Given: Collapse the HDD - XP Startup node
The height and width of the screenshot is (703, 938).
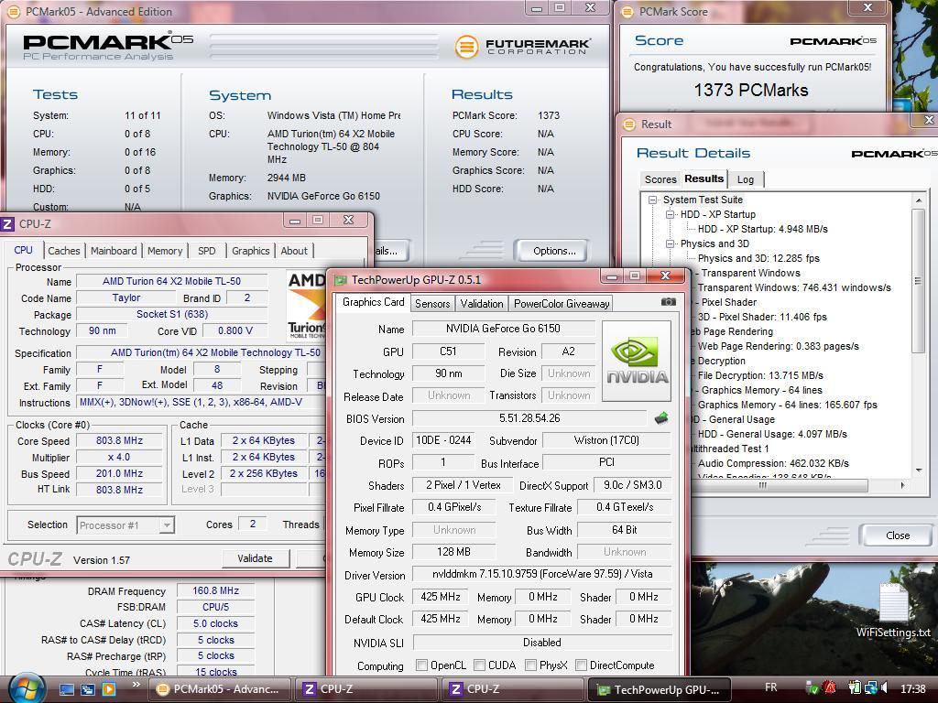Looking at the screenshot, I should [671, 214].
